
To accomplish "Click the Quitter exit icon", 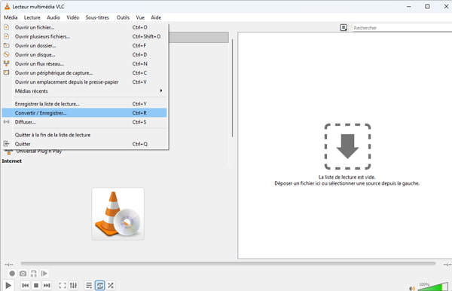I will point(6,144).
